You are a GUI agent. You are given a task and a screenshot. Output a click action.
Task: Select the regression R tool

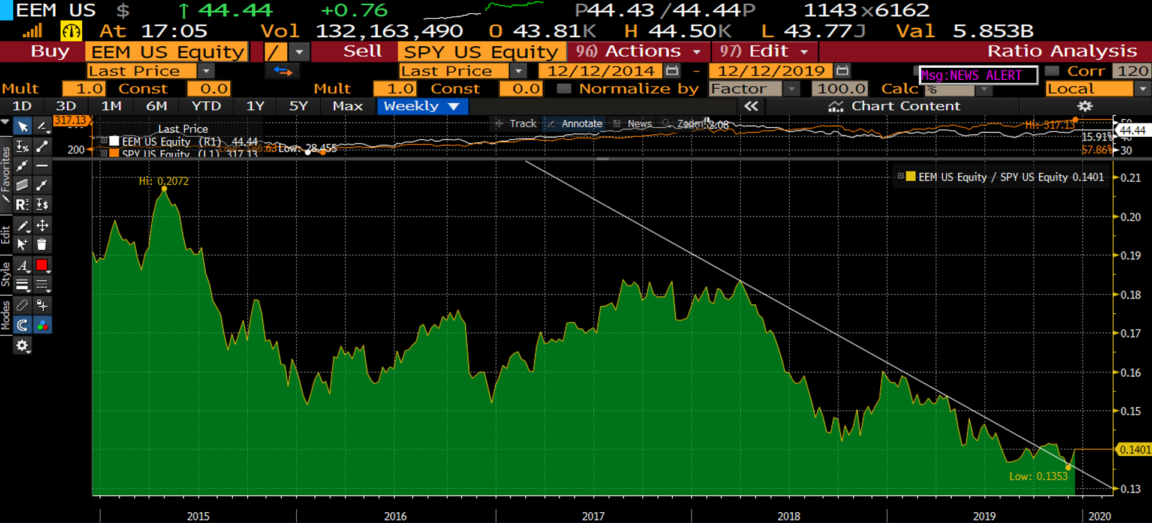(x=22, y=205)
